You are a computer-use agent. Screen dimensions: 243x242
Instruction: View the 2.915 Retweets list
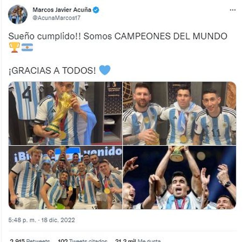tap(30, 240)
